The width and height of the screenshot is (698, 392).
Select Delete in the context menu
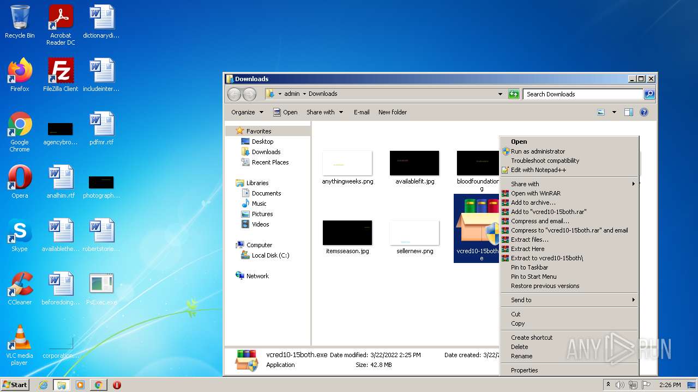569,347
